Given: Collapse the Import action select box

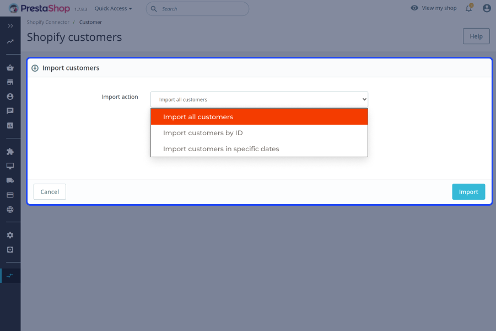Looking at the screenshot, I should pyautogui.click(x=259, y=99).
